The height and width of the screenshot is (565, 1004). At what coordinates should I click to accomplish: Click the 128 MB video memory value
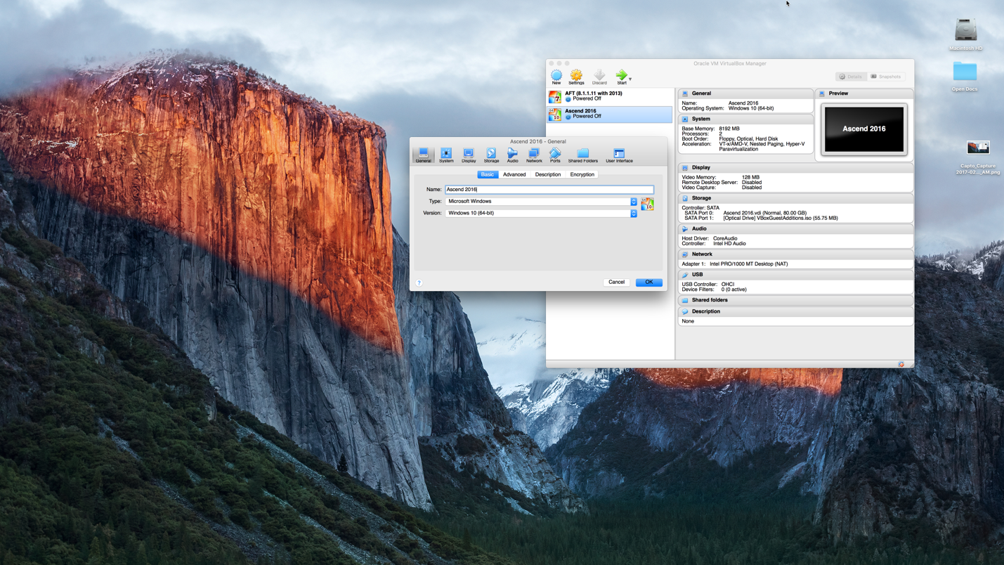750,177
